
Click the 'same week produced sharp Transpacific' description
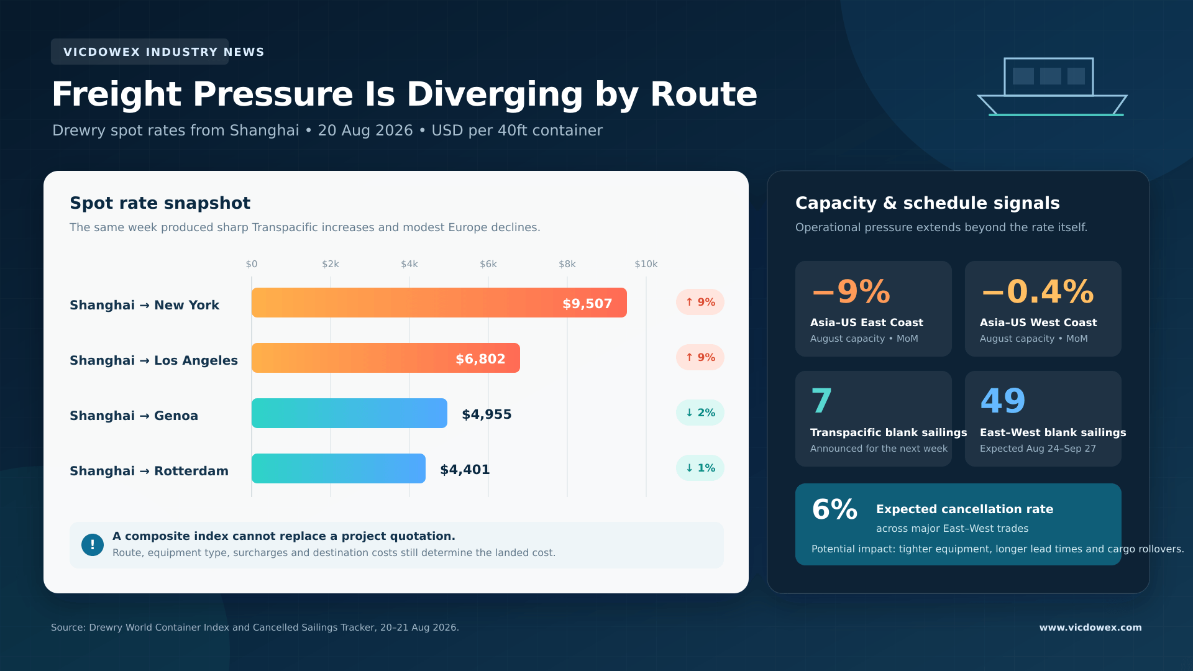pyautogui.click(x=304, y=227)
